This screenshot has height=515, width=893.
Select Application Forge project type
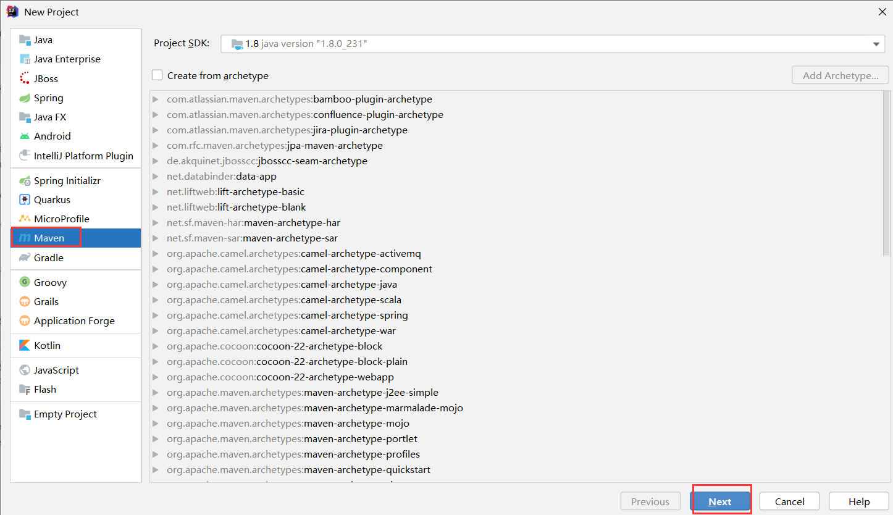[76, 320]
